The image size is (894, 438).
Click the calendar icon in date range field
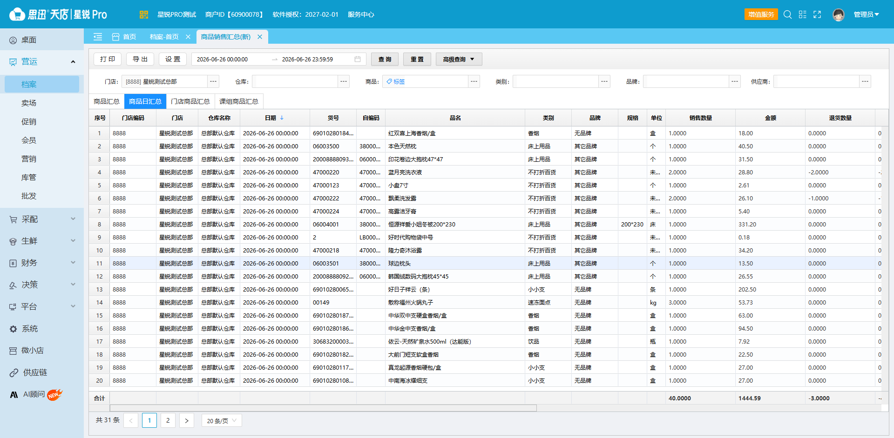tap(358, 59)
